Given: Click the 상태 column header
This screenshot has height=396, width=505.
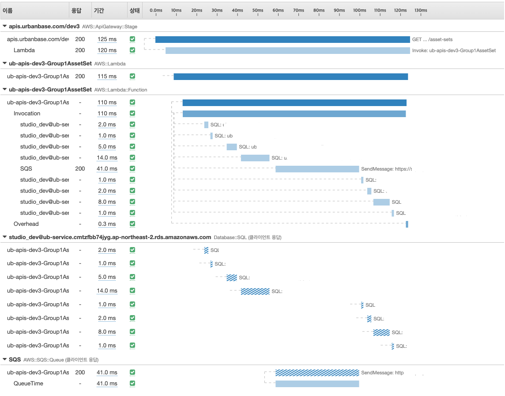Looking at the screenshot, I should click(134, 10).
